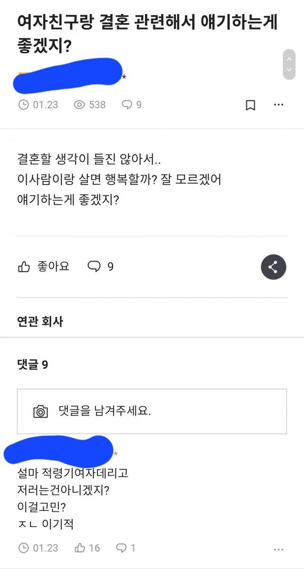Click the comment bubble icon under title
This screenshot has height=569, width=304.
[x=127, y=105]
